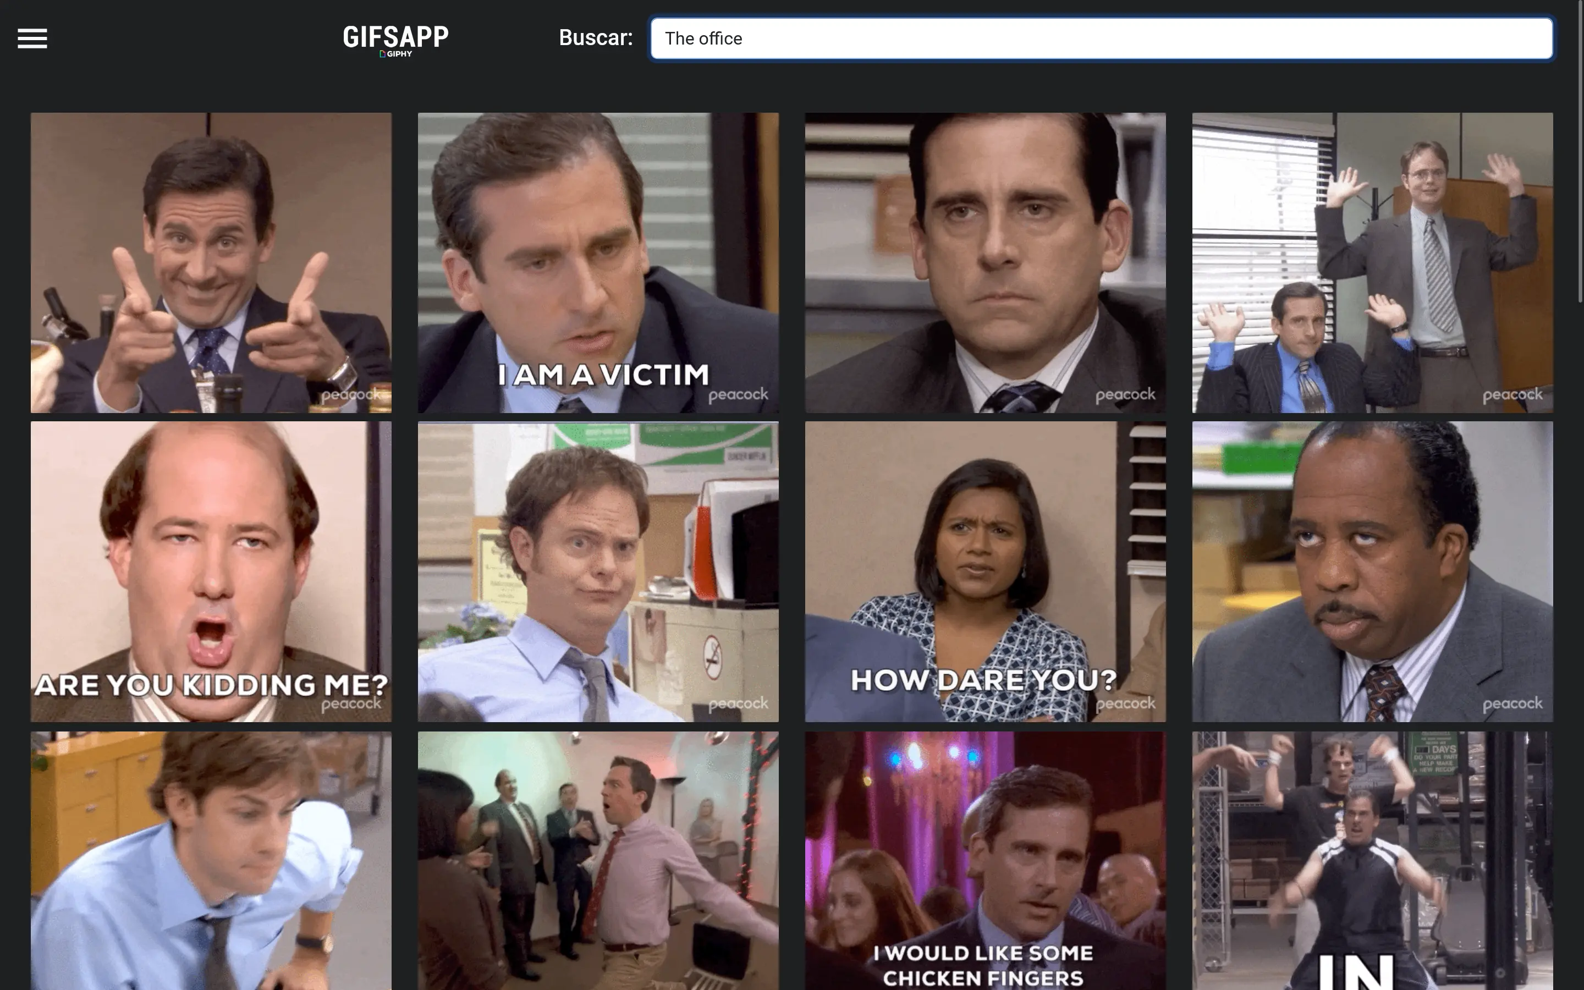Open the raised-hands two men GIF

point(1373,262)
